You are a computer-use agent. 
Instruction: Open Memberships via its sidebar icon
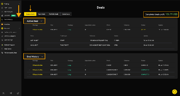(x=2, y=40)
